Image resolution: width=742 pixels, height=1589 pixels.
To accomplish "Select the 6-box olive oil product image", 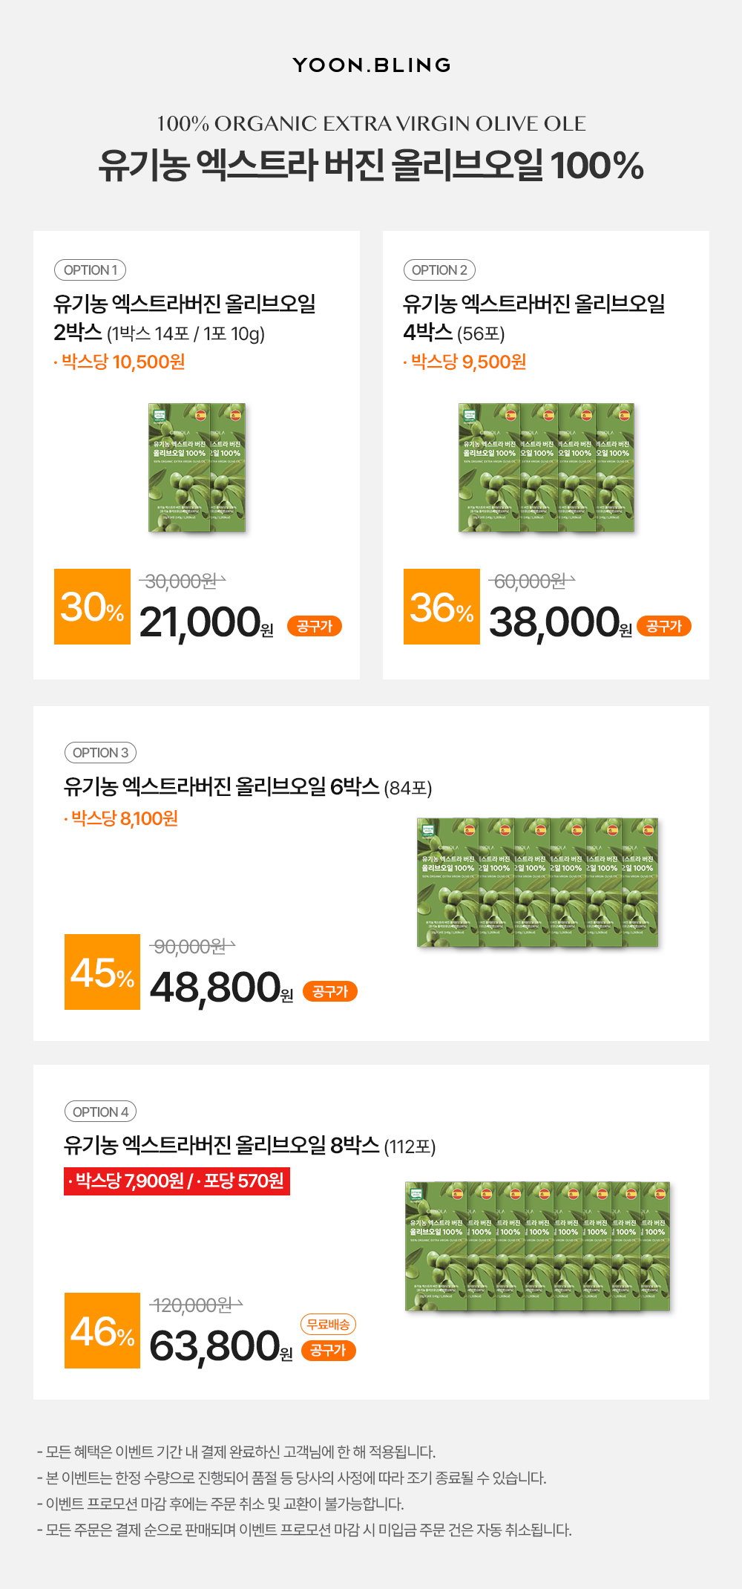I will click(x=538, y=883).
